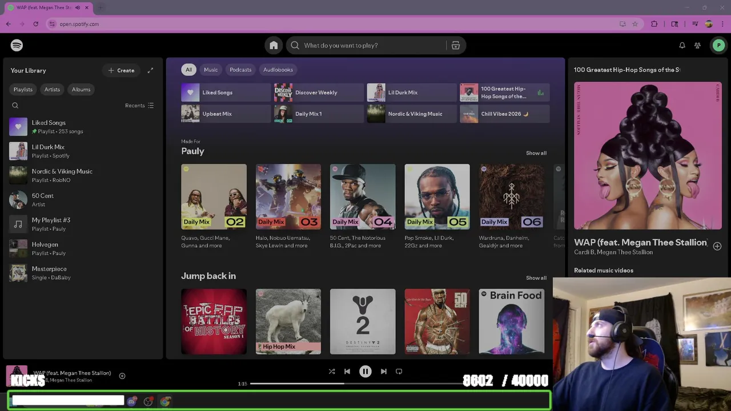Open Chill Vibes 2026 tile
Screen dimensions: 731x411
505,114
